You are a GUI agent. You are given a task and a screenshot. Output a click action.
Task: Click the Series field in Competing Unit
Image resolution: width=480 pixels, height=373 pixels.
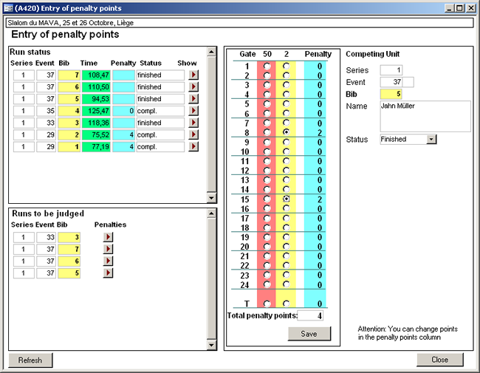click(x=391, y=70)
